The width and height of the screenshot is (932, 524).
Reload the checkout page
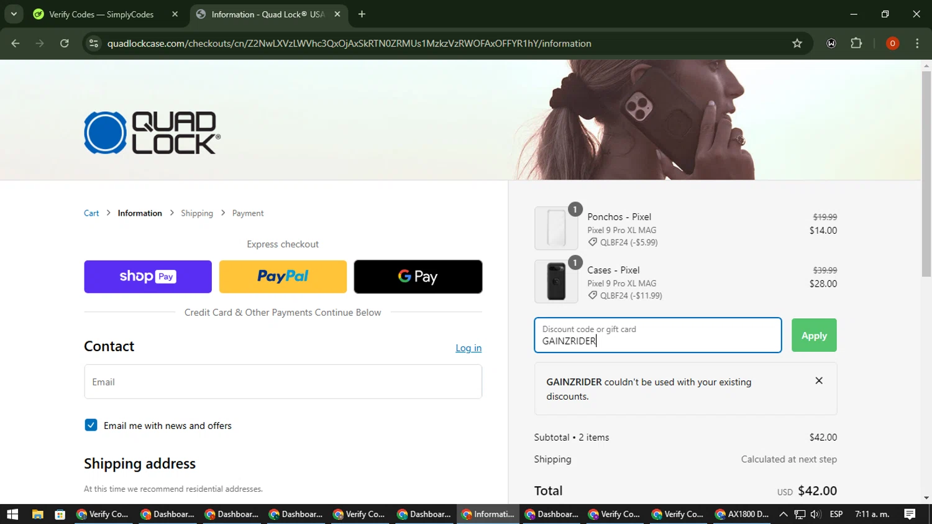point(64,44)
